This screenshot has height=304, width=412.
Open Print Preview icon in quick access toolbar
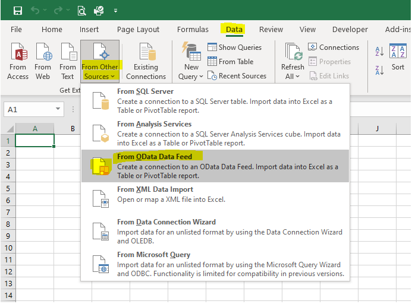click(x=81, y=11)
